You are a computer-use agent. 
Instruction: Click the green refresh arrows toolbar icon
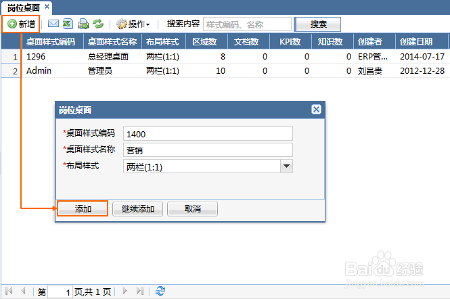[x=98, y=24]
